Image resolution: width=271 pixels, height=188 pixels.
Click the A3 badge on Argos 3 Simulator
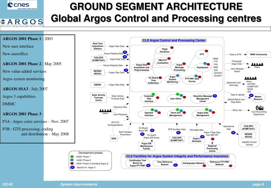202,137
